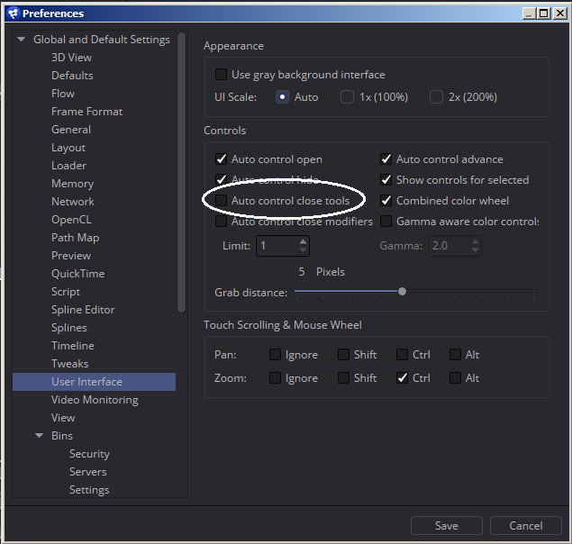Uncheck Zoom Ctrl checkbox
572x544 pixels.
coord(402,377)
